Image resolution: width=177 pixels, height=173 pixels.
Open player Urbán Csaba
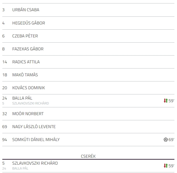(26, 10)
